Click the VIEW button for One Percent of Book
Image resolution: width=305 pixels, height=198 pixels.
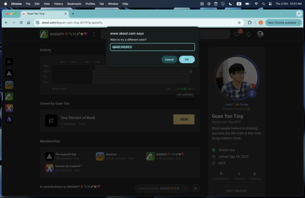tap(184, 119)
